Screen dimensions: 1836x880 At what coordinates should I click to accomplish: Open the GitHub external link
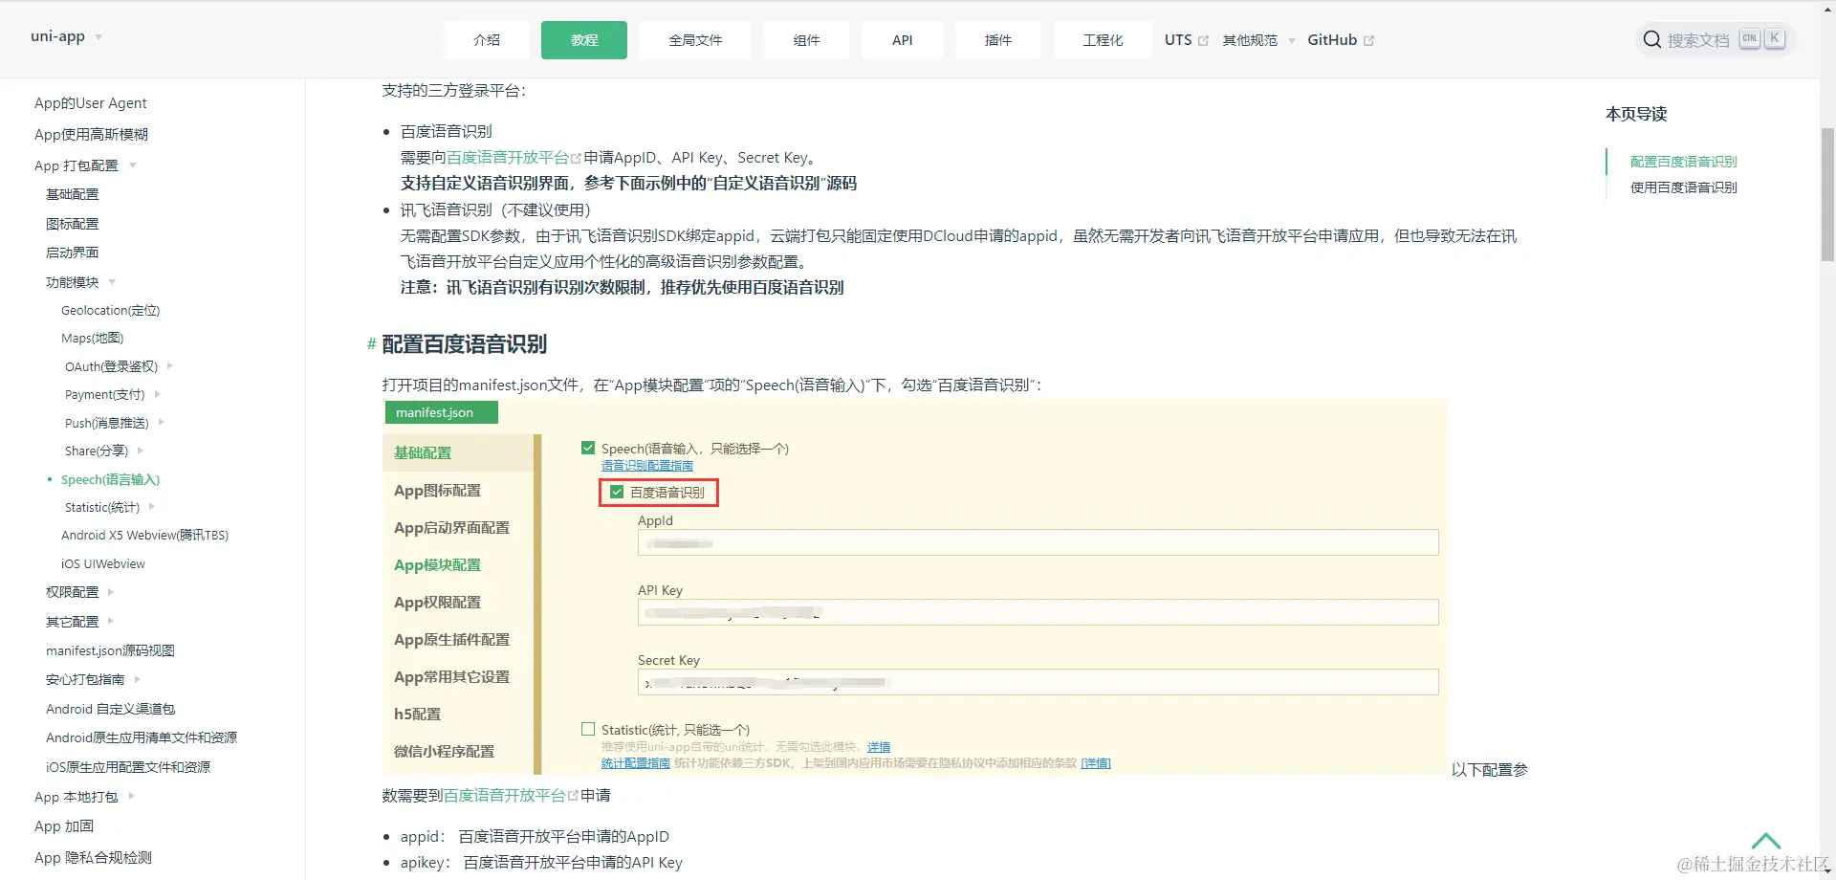[1341, 40]
